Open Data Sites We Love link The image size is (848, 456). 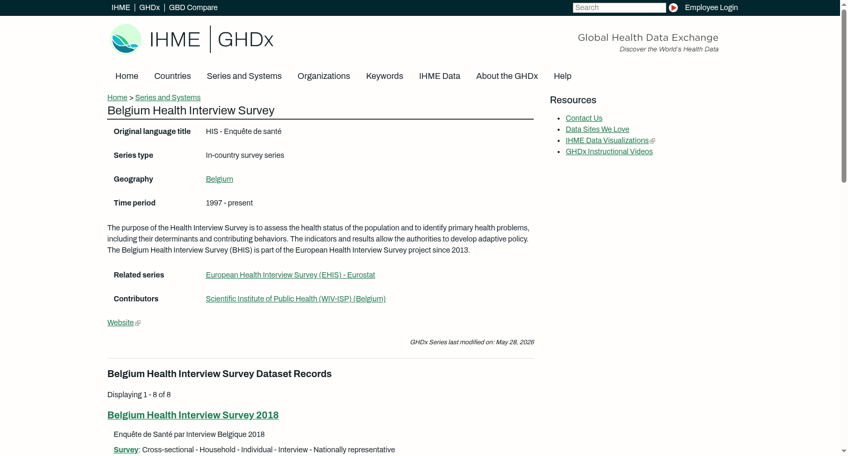click(x=597, y=129)
